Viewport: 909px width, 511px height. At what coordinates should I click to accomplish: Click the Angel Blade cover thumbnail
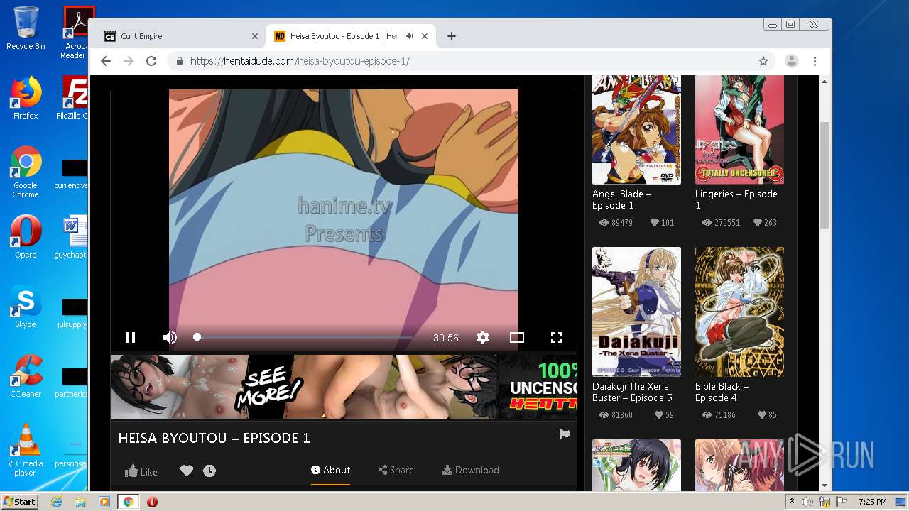[636, 129]
